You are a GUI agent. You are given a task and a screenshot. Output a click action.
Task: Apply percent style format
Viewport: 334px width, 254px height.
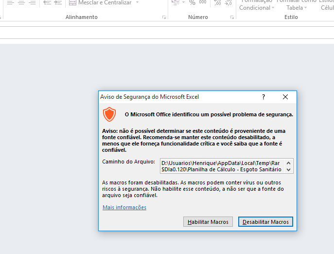(192, 2)
